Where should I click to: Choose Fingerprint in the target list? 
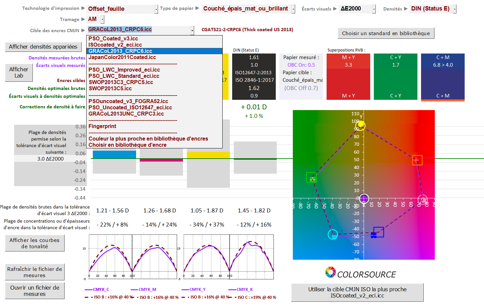click(x=154, y=126)
